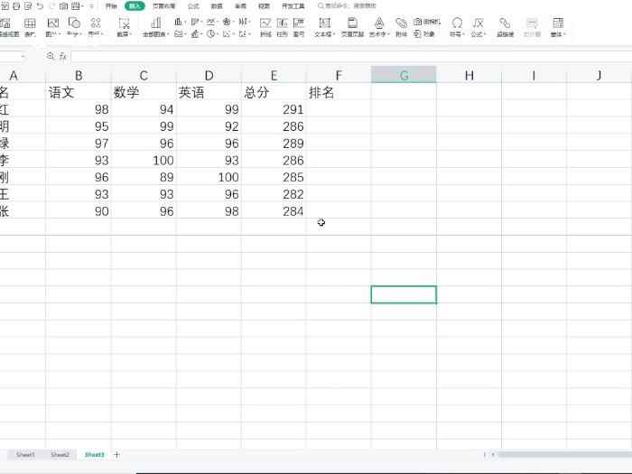Click the fx insert function icon
This screenshot has width=632, height=474.
click(63, 56)
